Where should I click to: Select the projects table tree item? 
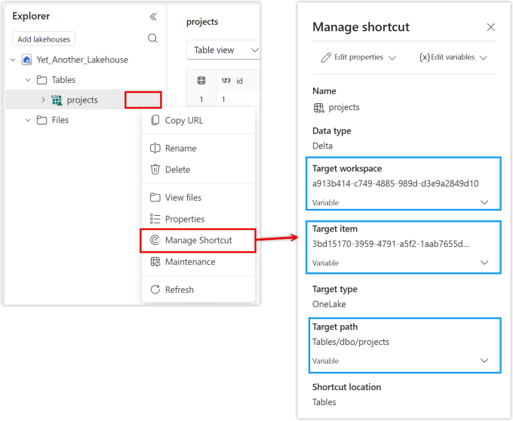tap(82, 100)
